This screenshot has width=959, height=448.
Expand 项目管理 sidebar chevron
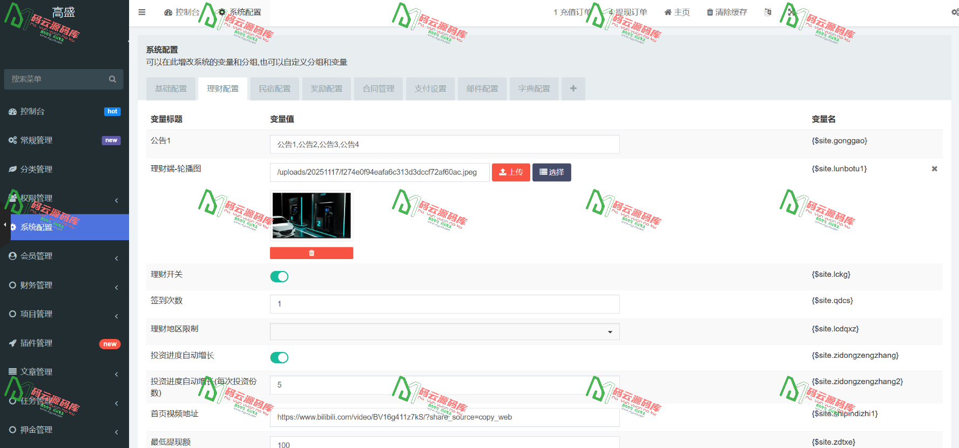click(117, 316)
